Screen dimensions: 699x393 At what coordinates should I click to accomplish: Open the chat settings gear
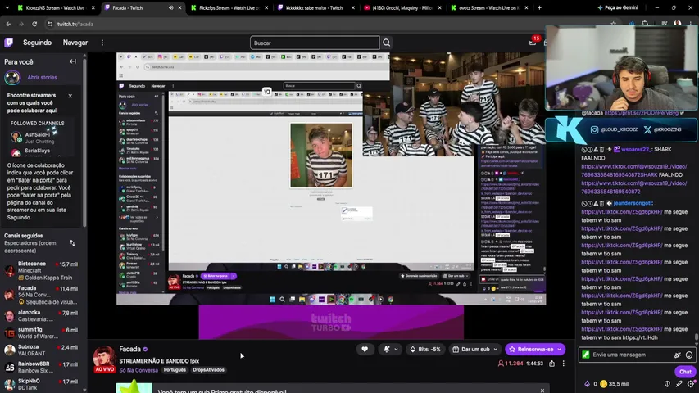tap(691, 384)
